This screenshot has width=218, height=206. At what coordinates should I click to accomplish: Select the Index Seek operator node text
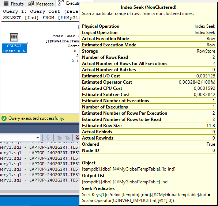coord(62,49)
